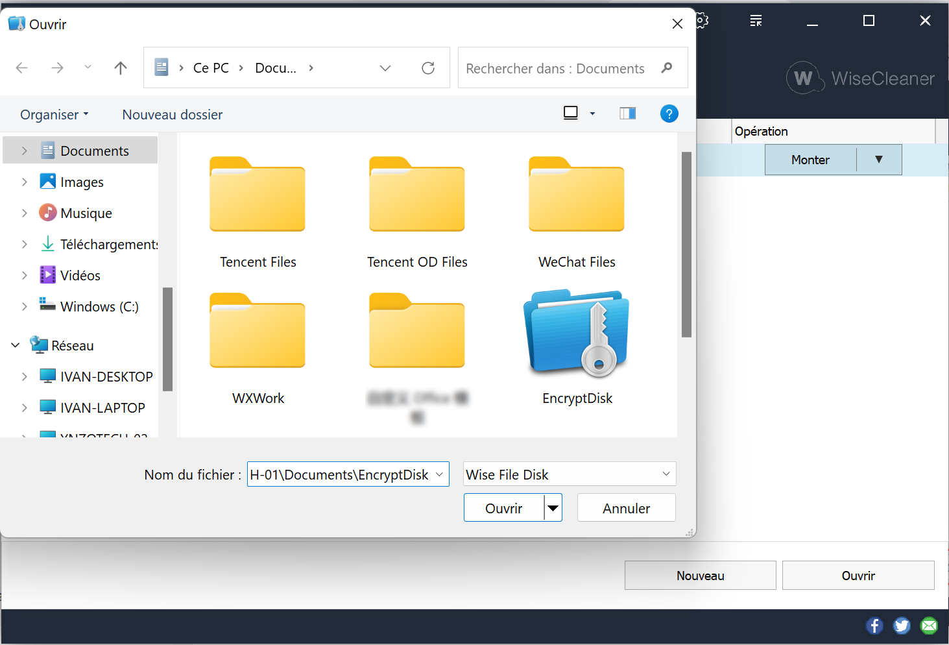Expand the Windows (C:) tree node
This screenshot has height=645, width=949.
[25, 306]
